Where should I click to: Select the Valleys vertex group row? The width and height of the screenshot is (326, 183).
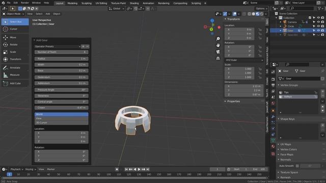pyautogui.click(x=298, y=97)
